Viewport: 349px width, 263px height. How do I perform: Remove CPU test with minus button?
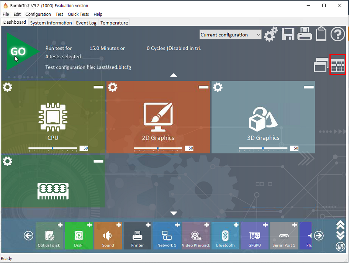coord(98,87)
